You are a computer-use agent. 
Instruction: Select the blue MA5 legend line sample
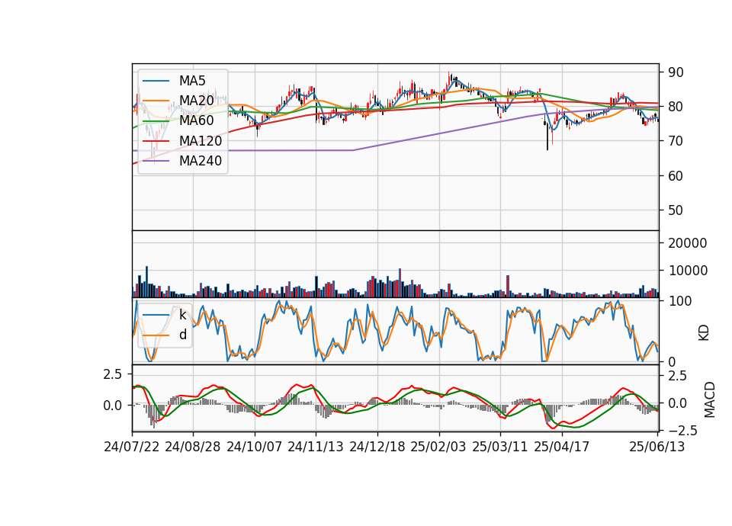pos(156,81)
